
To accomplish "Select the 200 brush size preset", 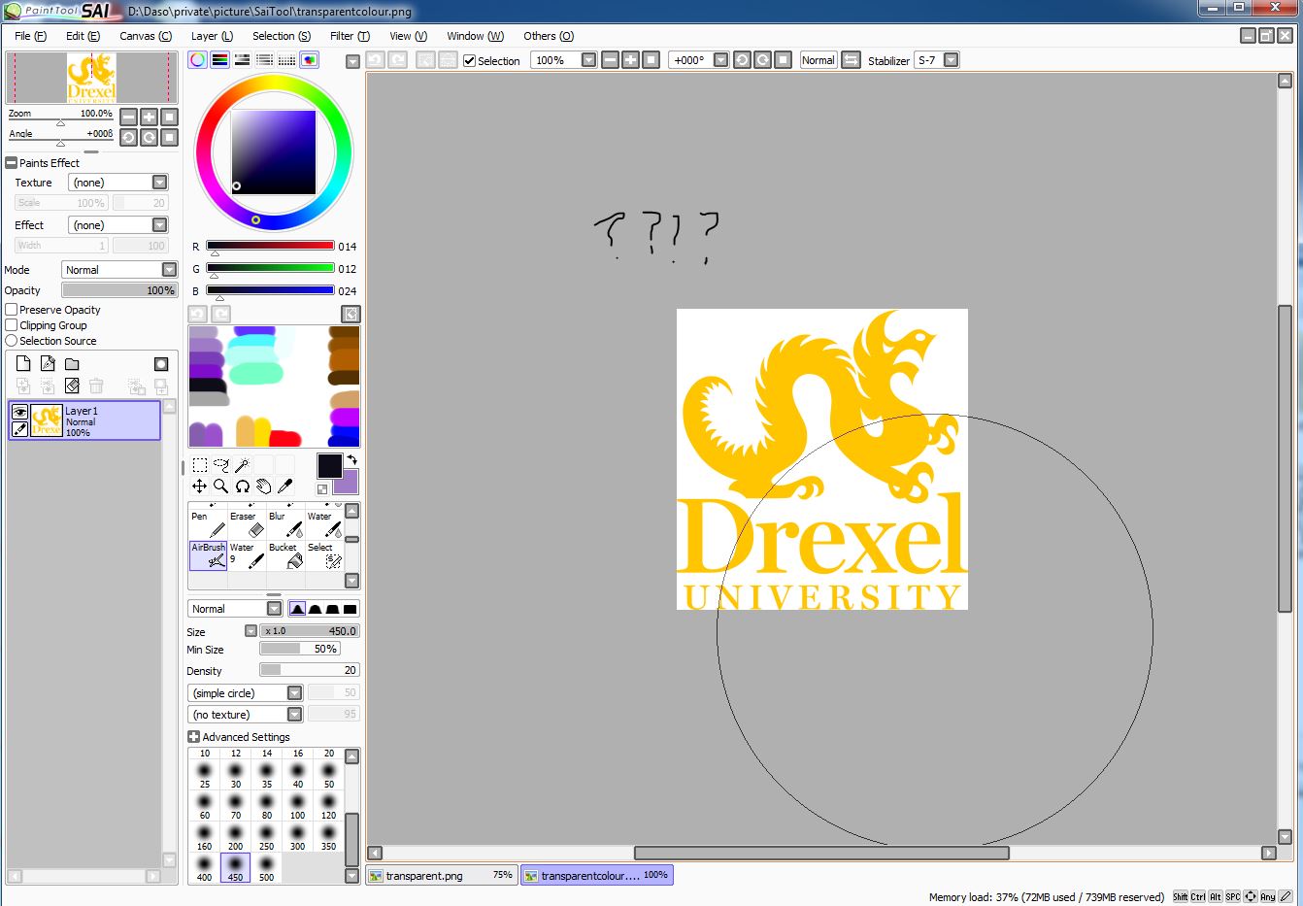I will click(236, 837).
